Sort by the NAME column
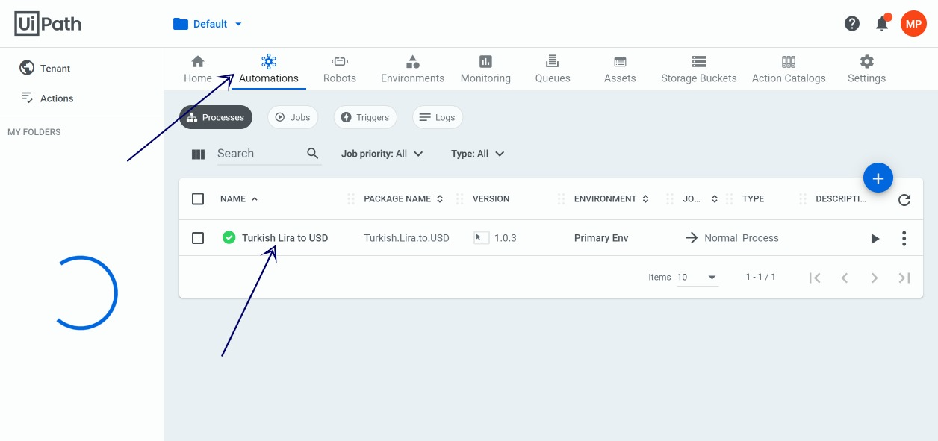 pos(239,199)
